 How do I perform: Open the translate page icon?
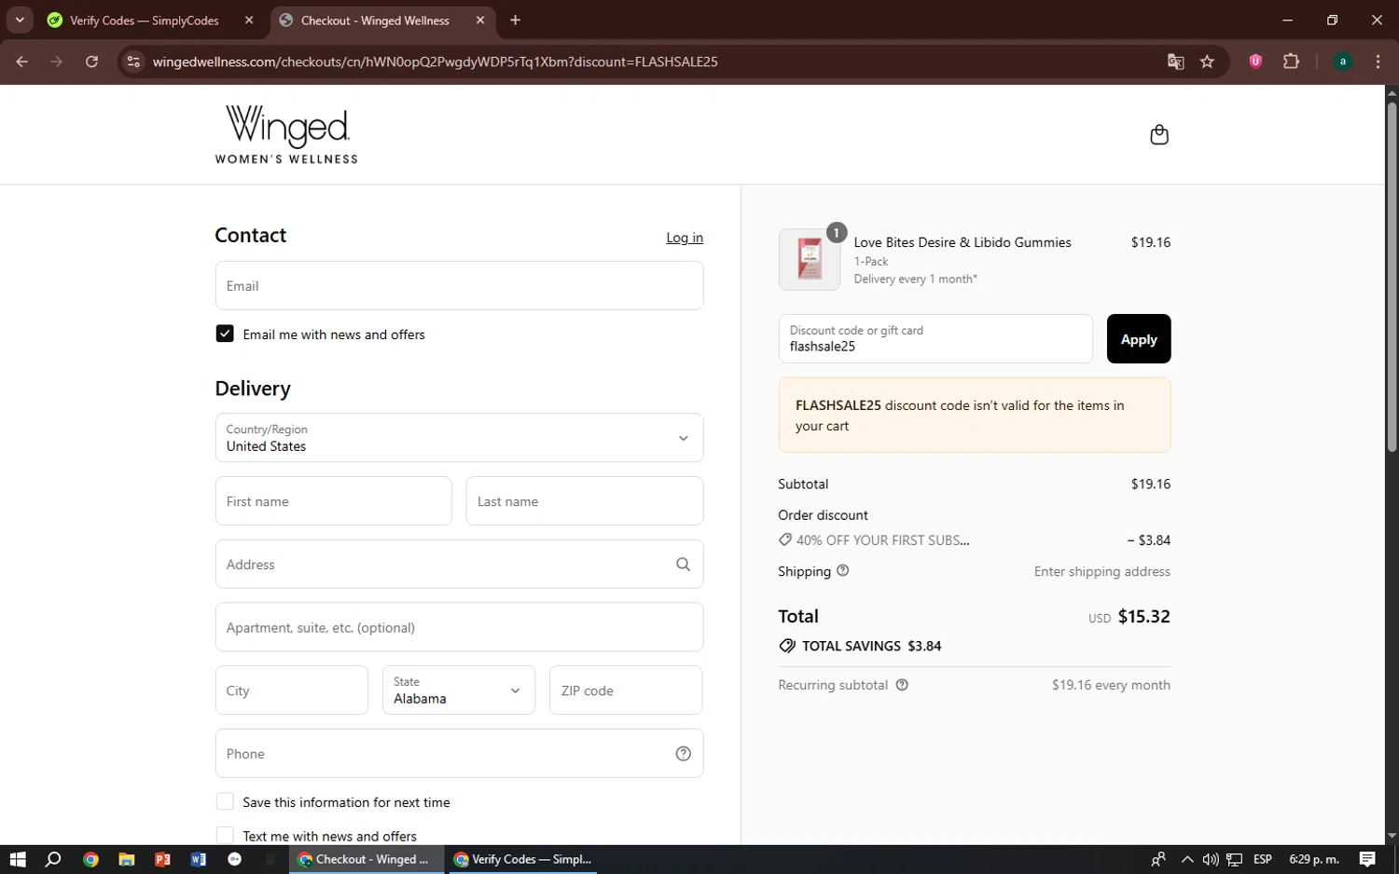pyautogui.click(x=1175, y=61)
